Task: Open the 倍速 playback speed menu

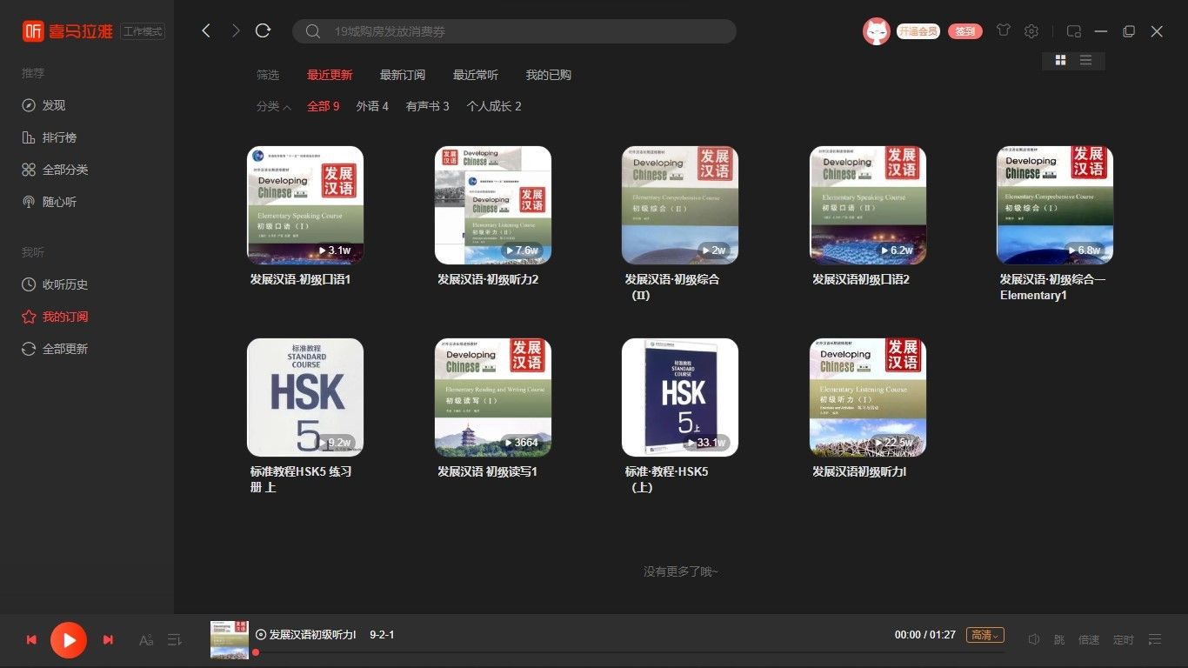Action: point(1089,640)
